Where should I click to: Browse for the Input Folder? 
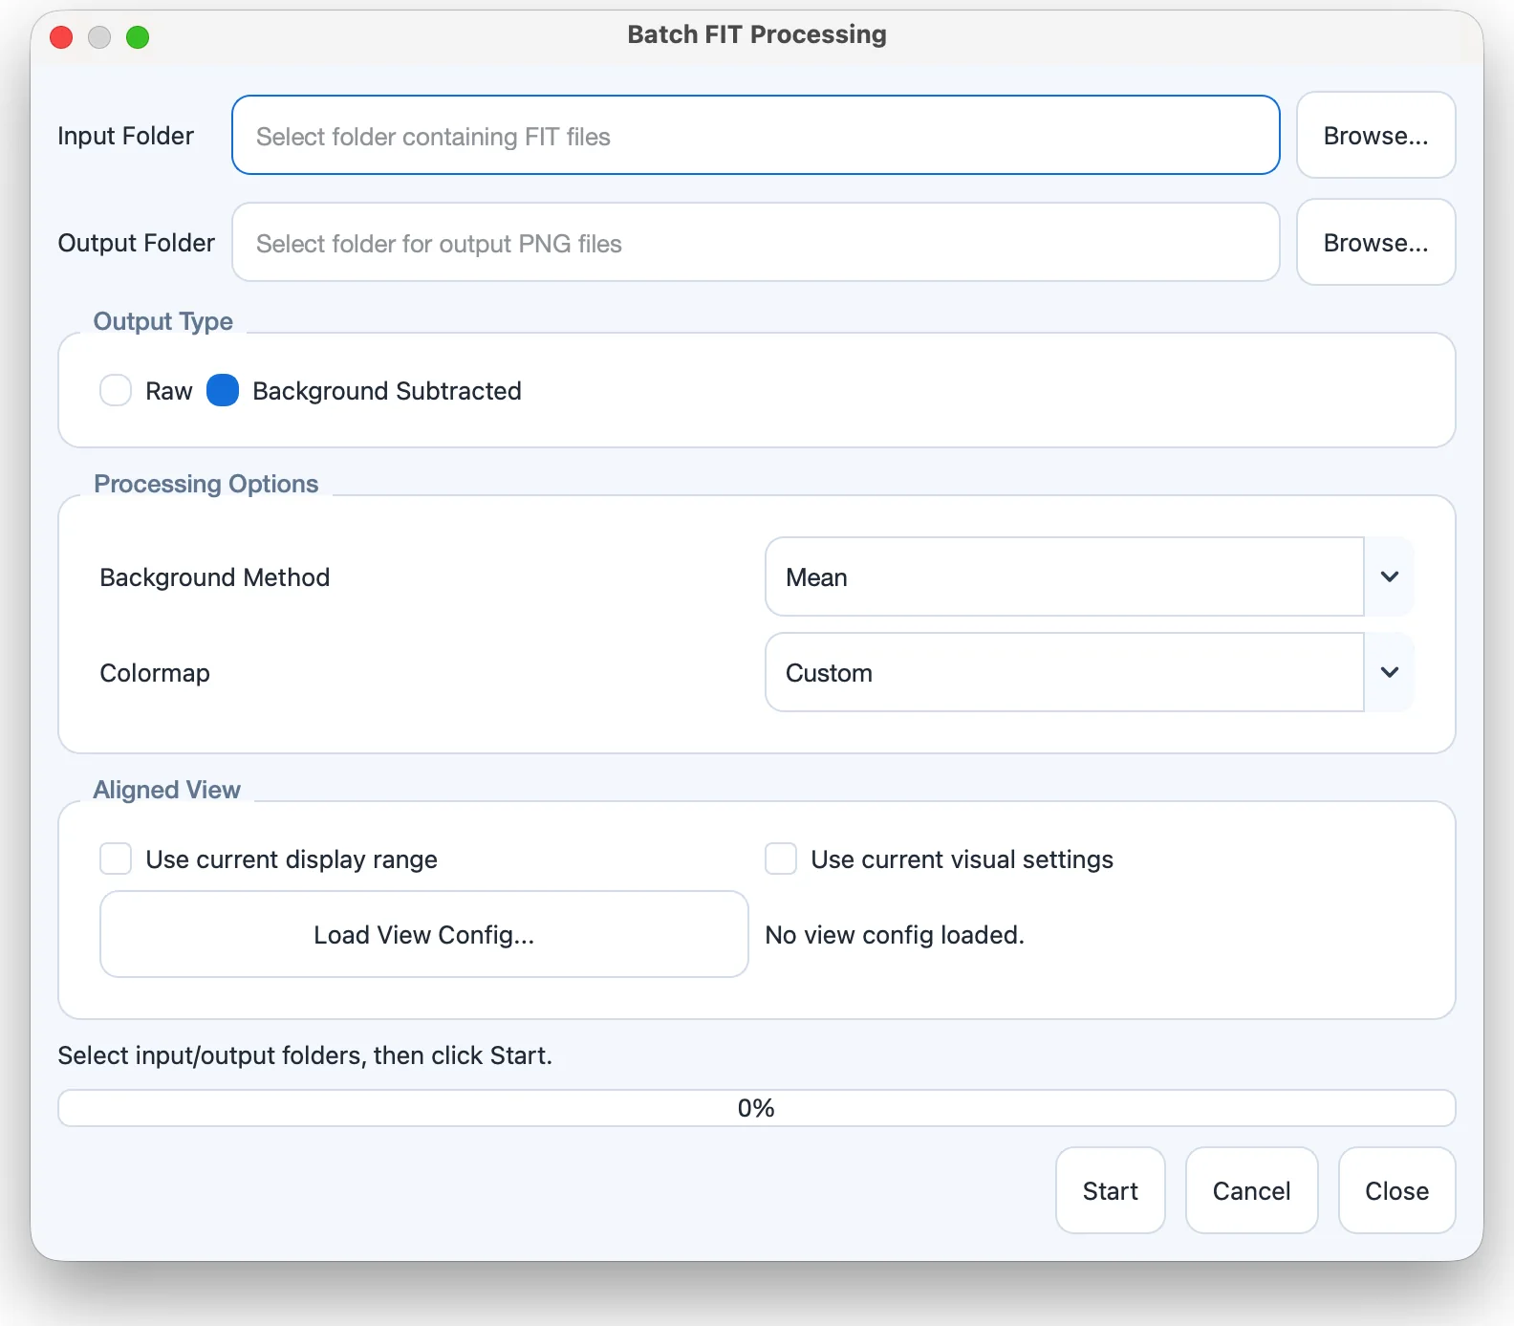pyautogui.click(x=1375, y=135)
